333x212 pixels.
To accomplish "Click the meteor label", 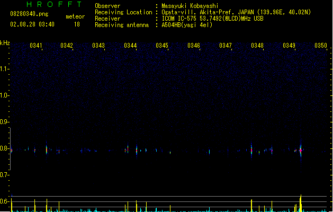I will [75, 16].
